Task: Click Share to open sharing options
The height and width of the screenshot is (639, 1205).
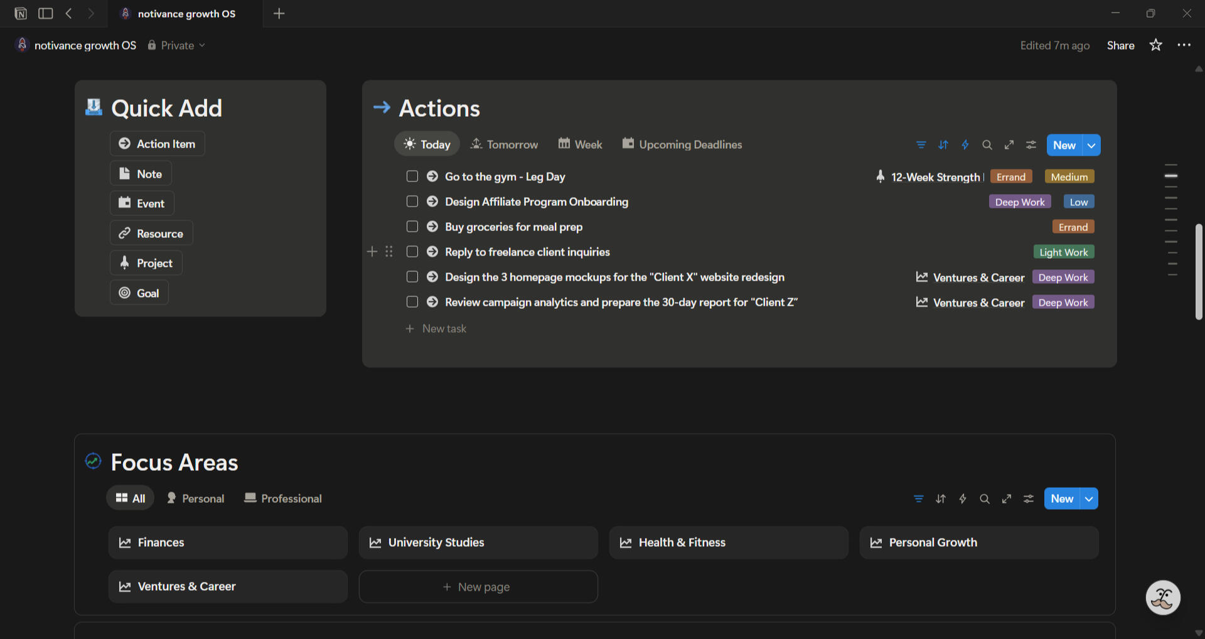Action: click(1121, 45)
